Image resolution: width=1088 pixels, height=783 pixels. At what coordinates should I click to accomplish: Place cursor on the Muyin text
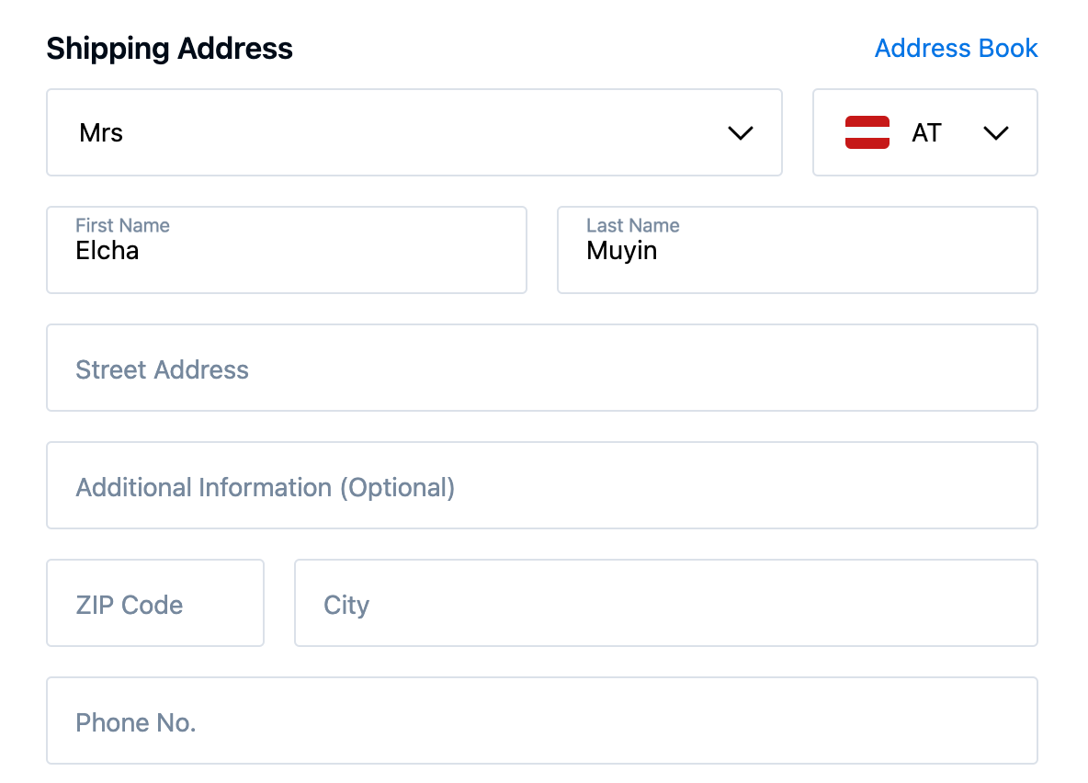[621, 251]
